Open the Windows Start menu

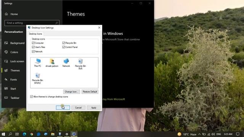3,134
